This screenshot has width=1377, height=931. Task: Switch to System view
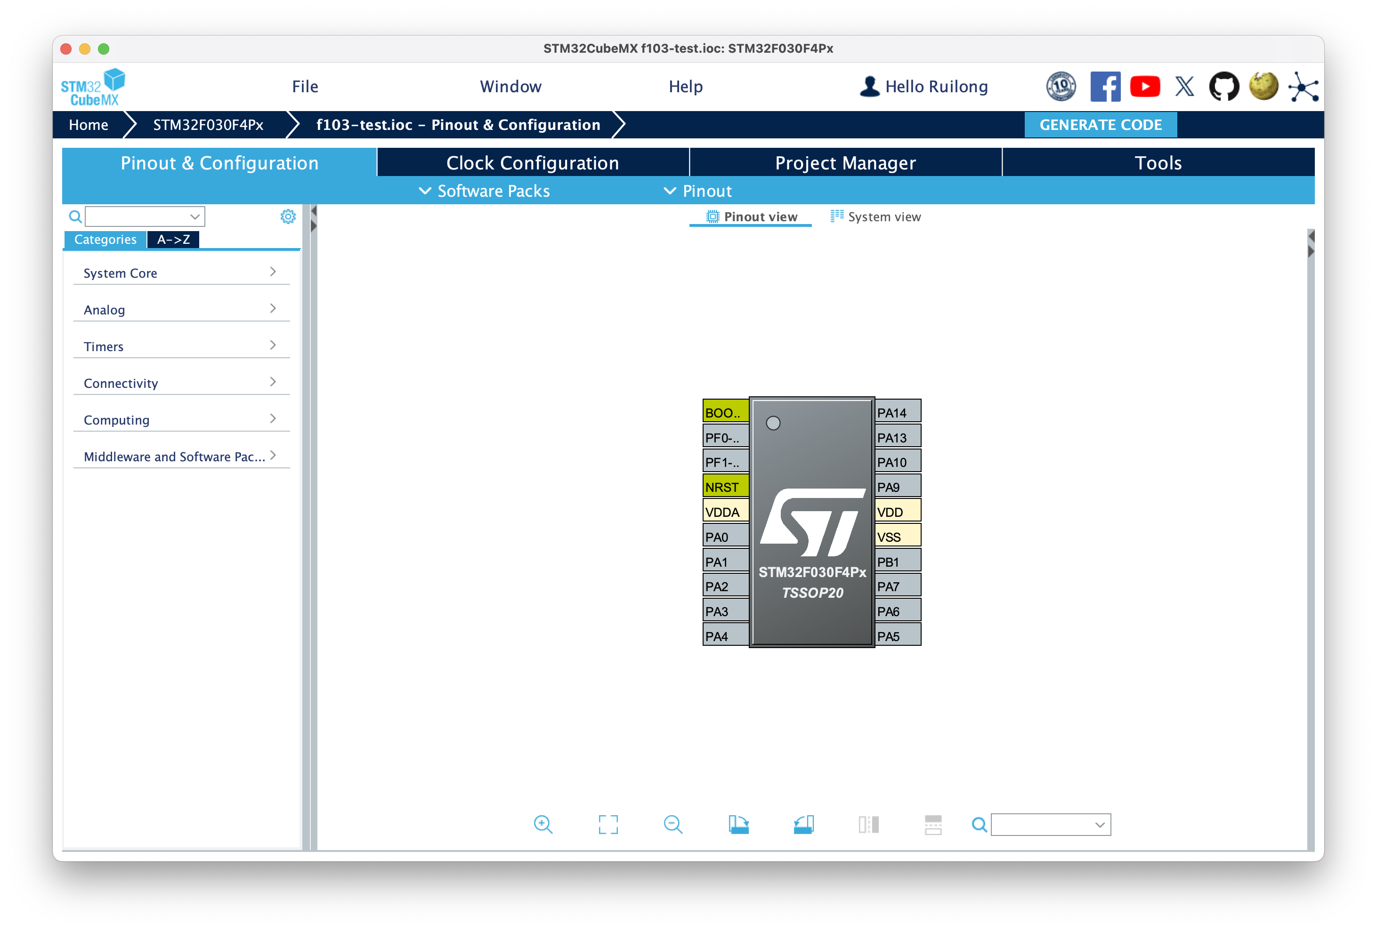coord(876,217)
